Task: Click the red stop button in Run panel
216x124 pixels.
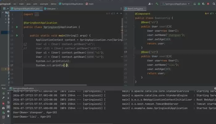Action: coord(3,103)
